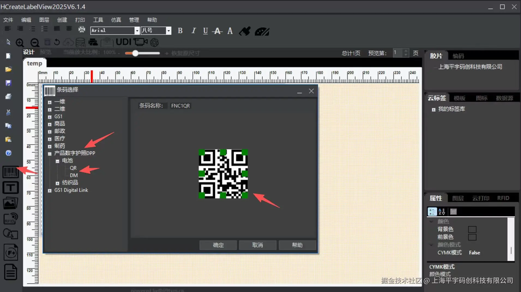
Task: Select the RFID tool in left sidebar
Action: click(10, 219)
